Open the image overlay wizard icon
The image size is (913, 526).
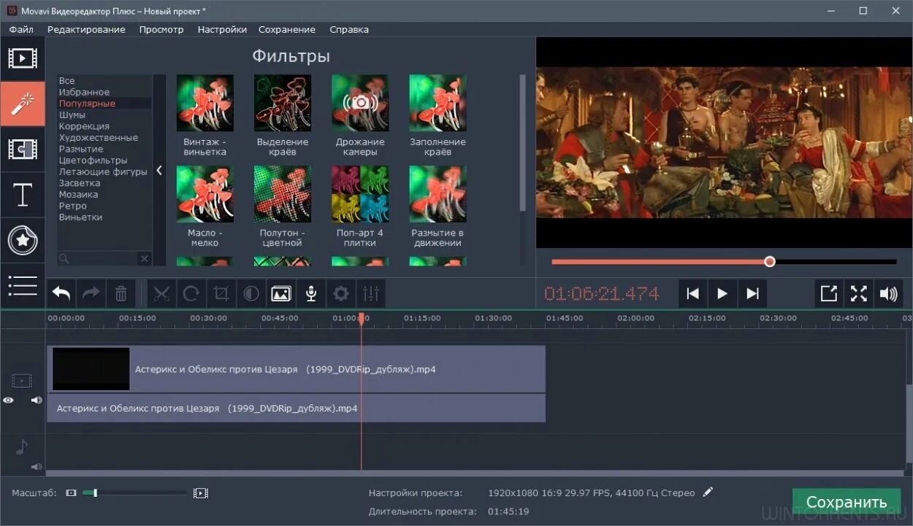coord(281,294)
